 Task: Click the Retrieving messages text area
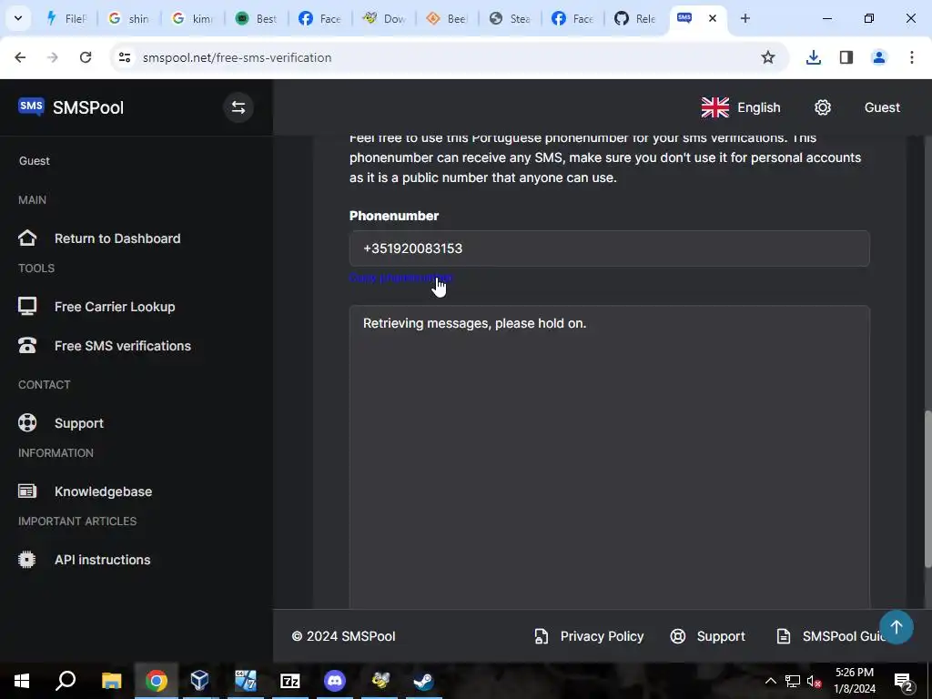[609, 458]
